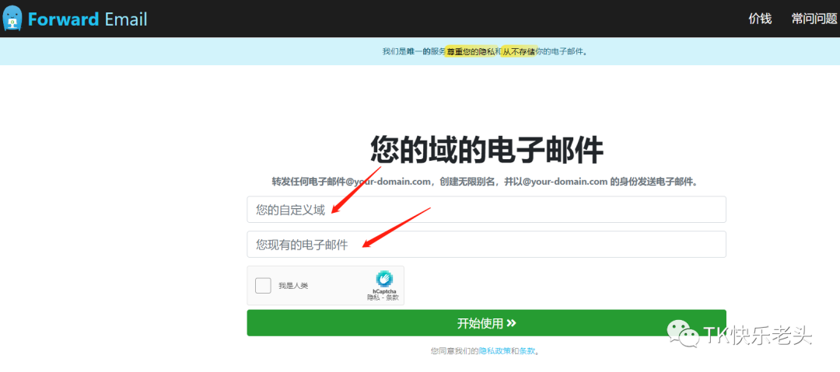
Task: Click the green 开始使用 button
Action: tap(486, 323)
